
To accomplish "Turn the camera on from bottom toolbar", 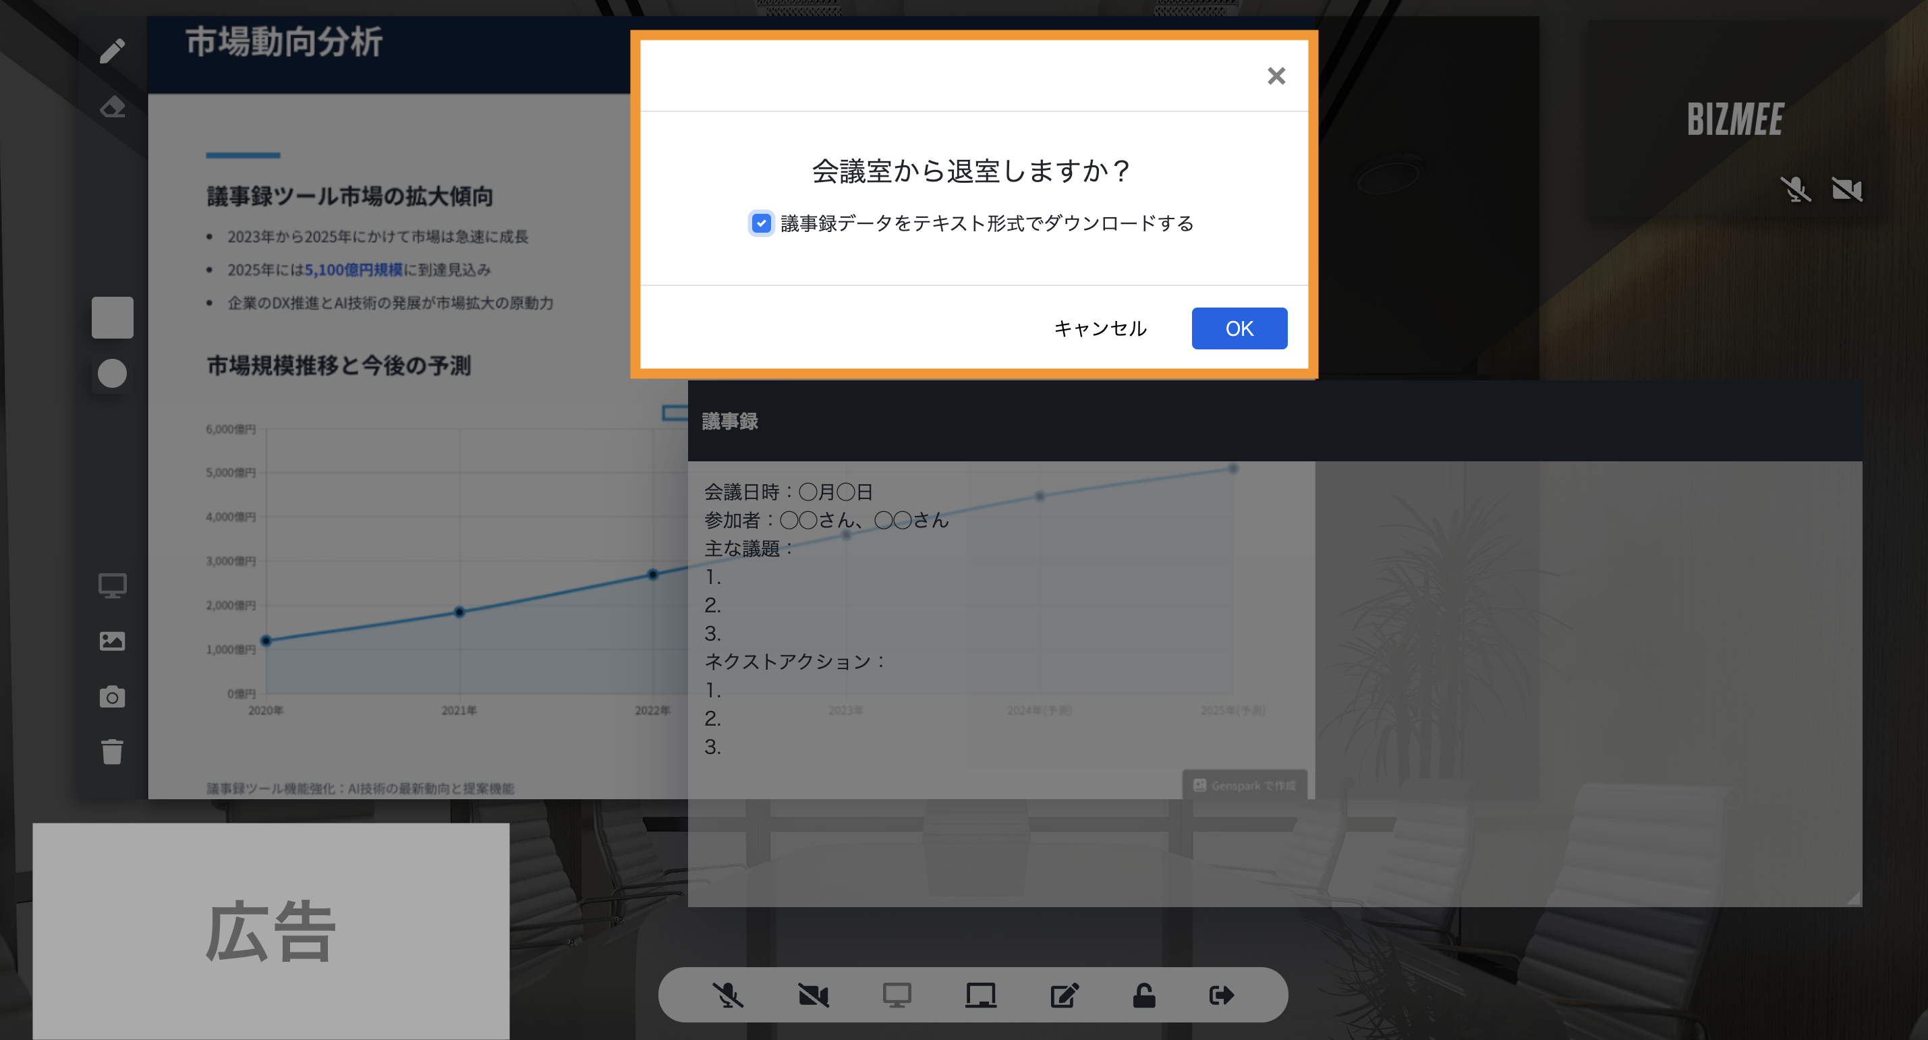I will click(x=814, y=994).
